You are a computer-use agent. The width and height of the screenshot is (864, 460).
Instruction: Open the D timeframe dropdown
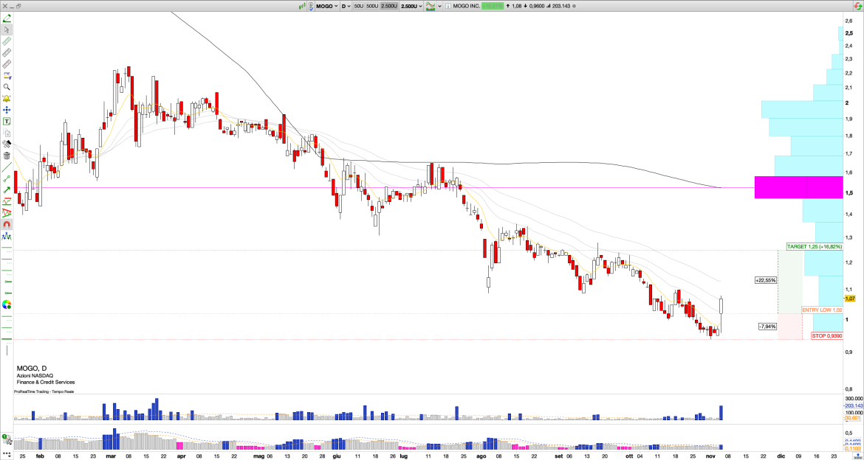coord(346,6)
